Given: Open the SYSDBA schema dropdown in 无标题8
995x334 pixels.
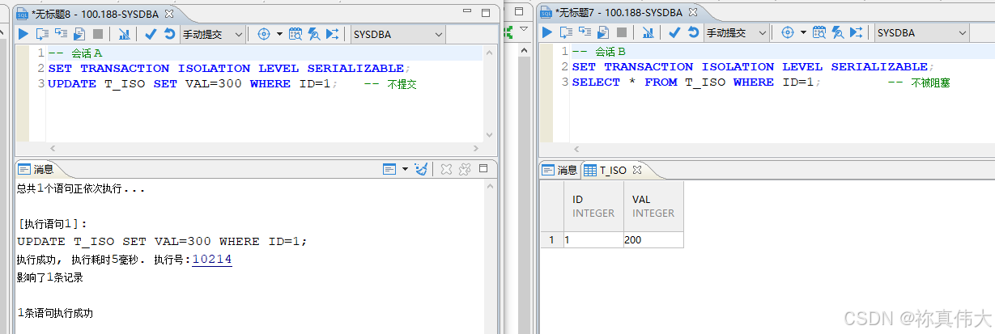Looking at the screenshot, I should click(398, 34).
